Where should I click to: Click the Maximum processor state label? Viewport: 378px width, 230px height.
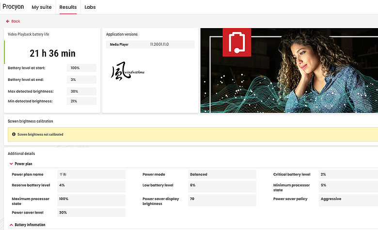tap(31, 201)
